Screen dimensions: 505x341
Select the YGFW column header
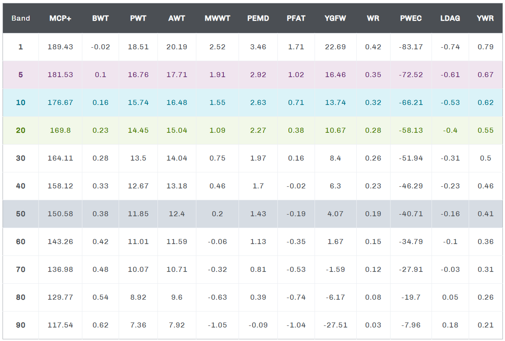(335, 19)
